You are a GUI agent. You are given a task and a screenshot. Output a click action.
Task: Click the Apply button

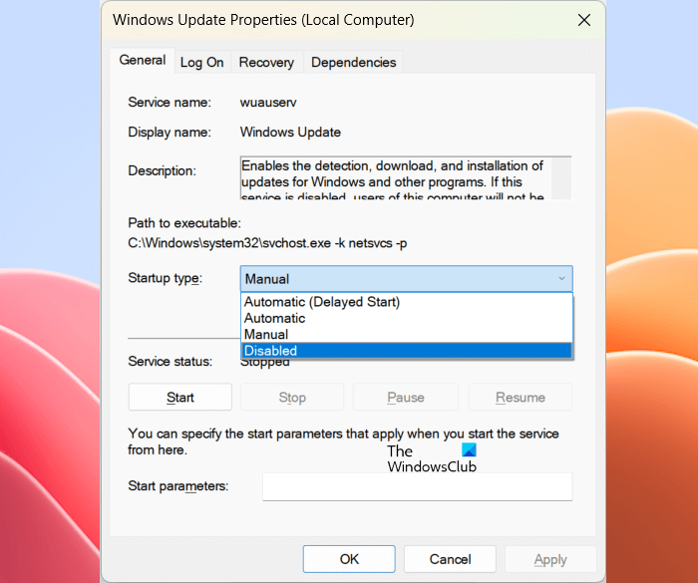550,559
